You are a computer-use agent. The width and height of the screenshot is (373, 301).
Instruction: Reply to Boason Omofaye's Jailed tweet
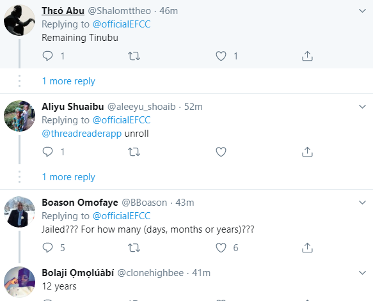pyautogui.click(x=47, y=248)
